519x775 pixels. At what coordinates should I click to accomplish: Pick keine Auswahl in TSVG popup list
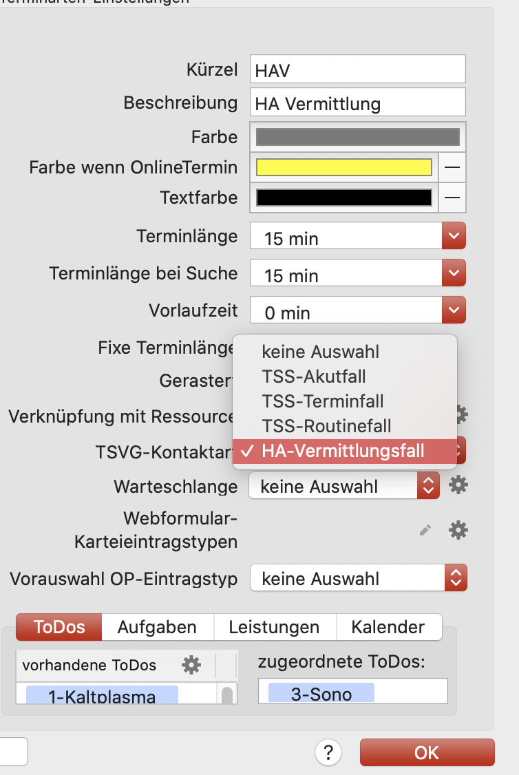pyautogui.click(x=320, y=352)
